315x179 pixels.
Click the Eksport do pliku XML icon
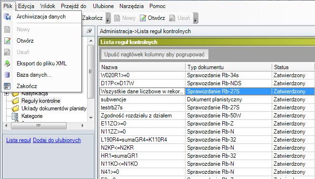click(x=7, y=63)
